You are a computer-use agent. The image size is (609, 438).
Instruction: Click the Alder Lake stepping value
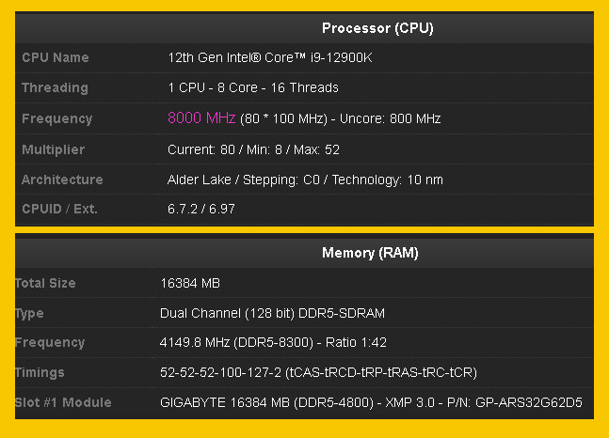click(305, 180)
